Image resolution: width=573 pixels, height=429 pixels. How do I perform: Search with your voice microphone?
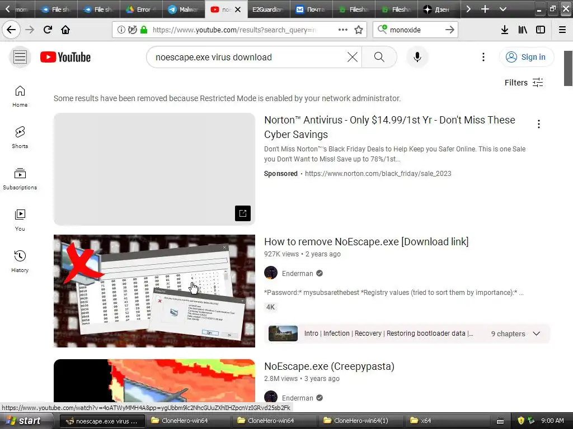(417, 57)
